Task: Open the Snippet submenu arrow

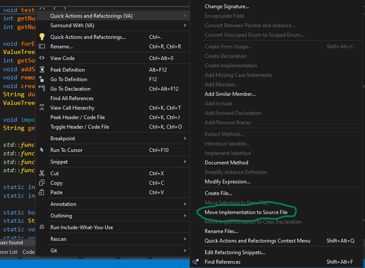Action: 185,162
